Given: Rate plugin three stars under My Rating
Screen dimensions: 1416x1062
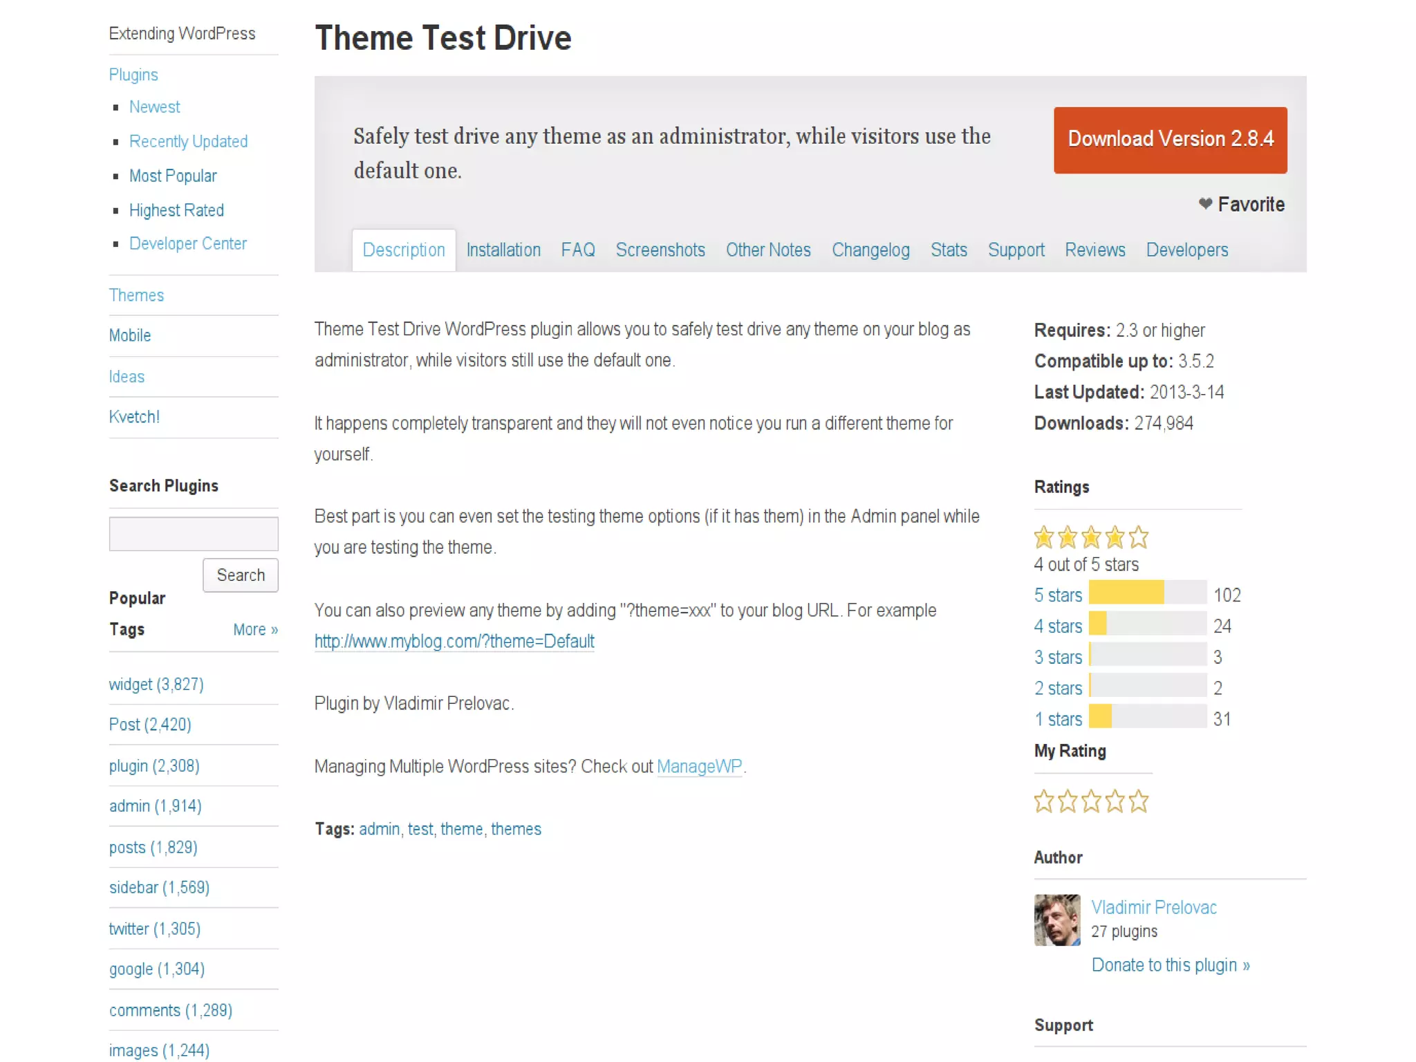Looking at the screenshot, I should pyautogui.click(x=1091, y=801).
